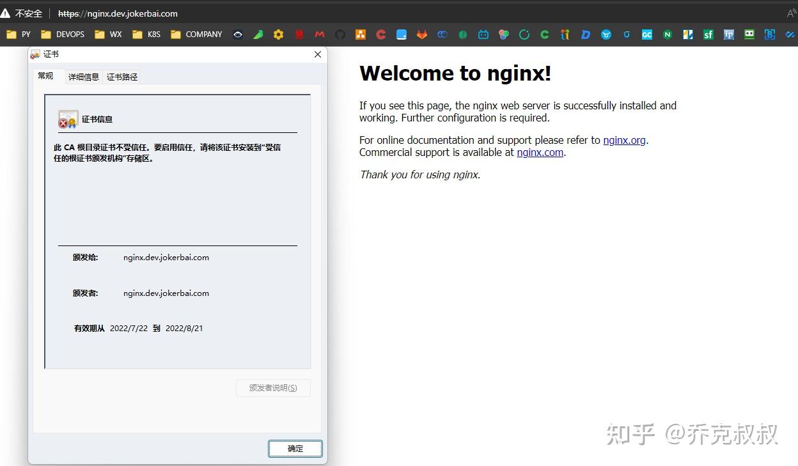
Task: Open the blue rounded square bookmark
Action: point(402,35)
